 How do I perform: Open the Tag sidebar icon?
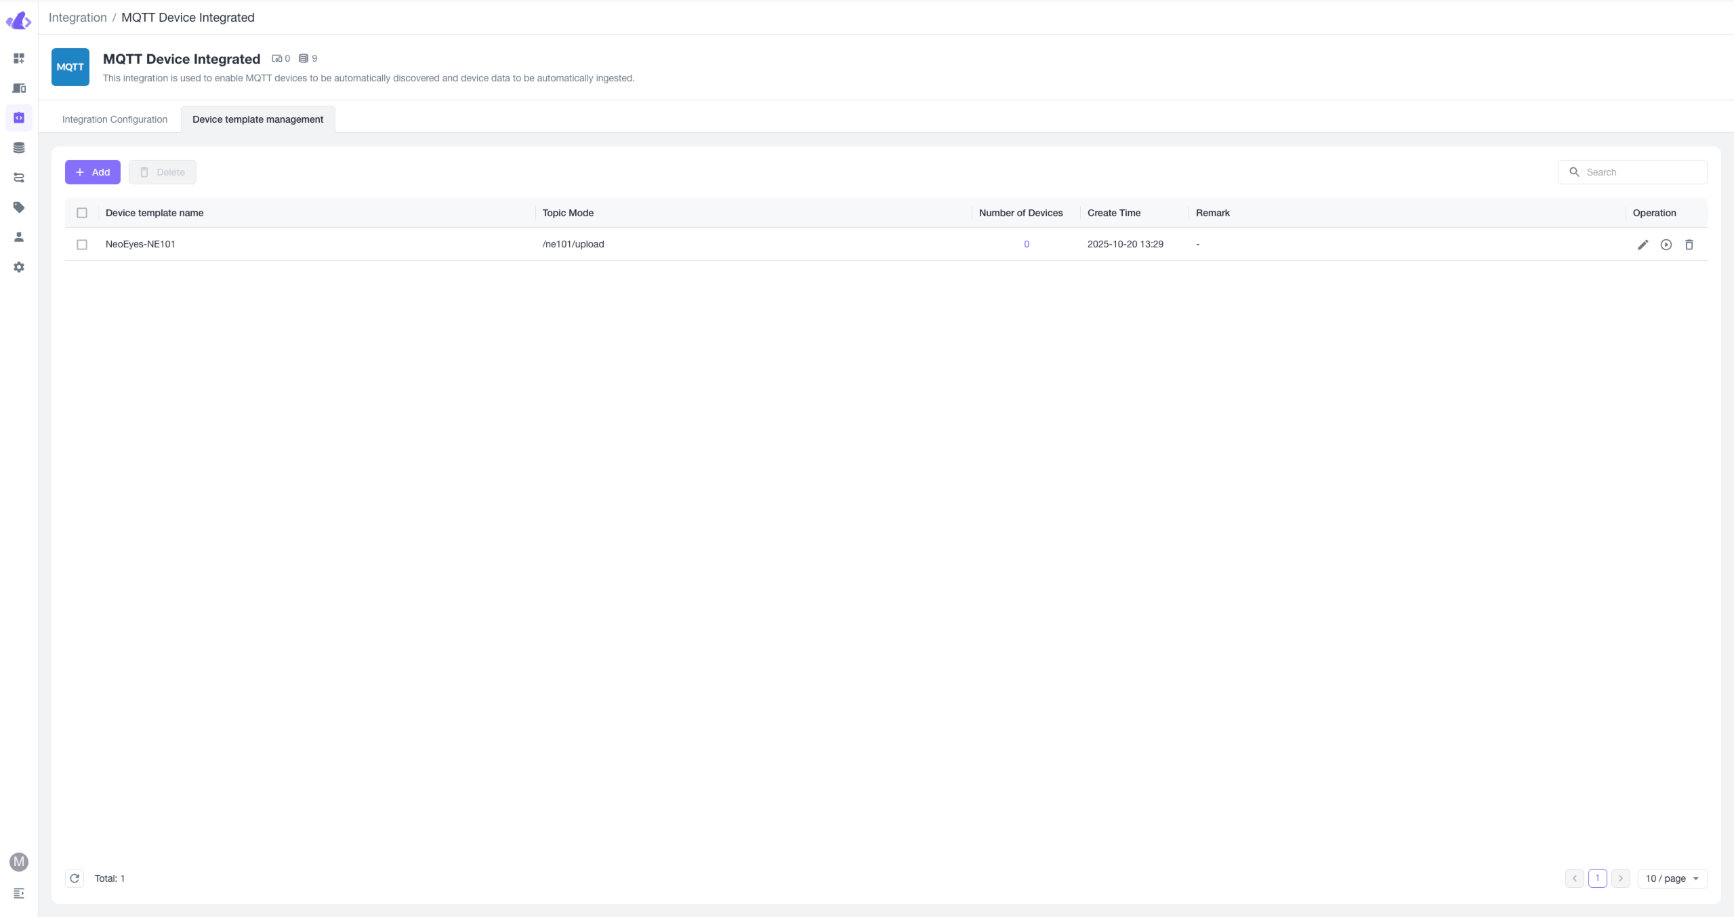pos(19,207)
